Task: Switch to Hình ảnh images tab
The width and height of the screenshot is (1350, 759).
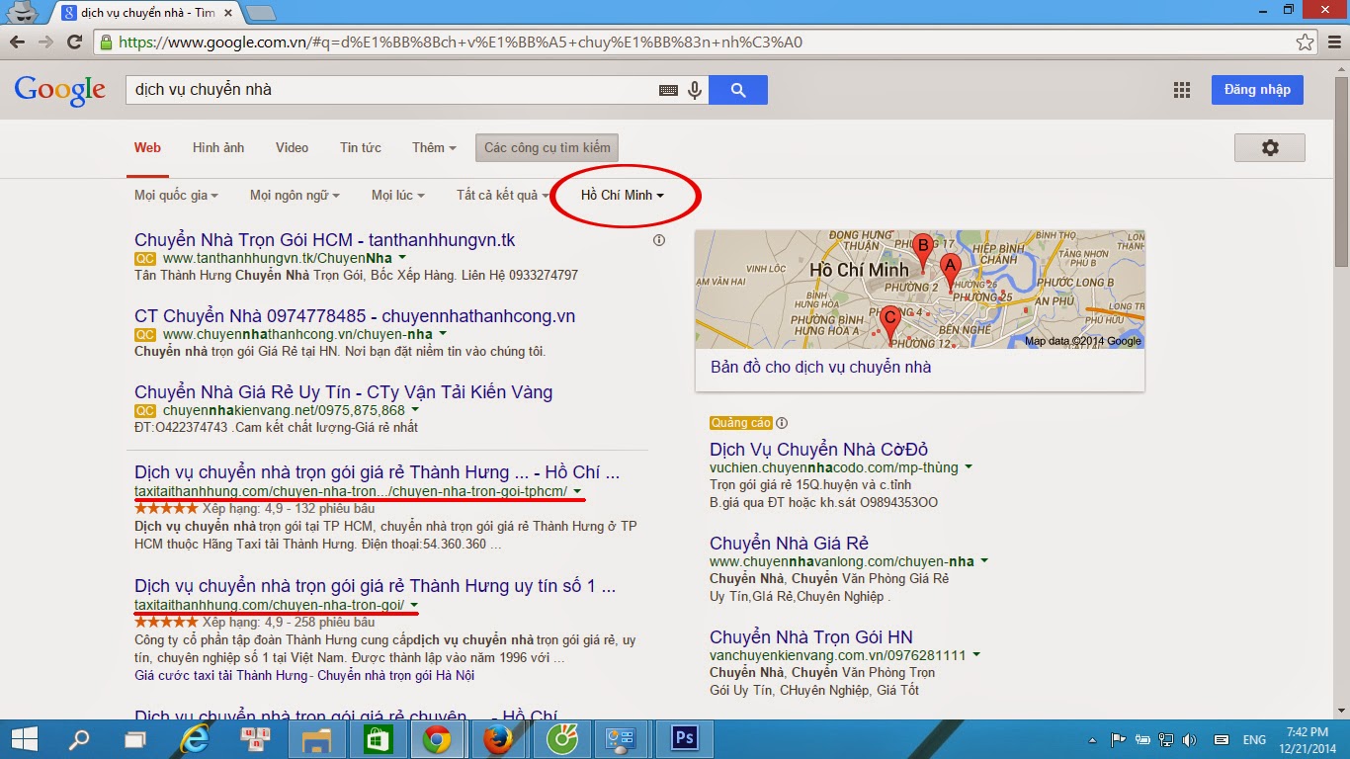Action: 218,148
